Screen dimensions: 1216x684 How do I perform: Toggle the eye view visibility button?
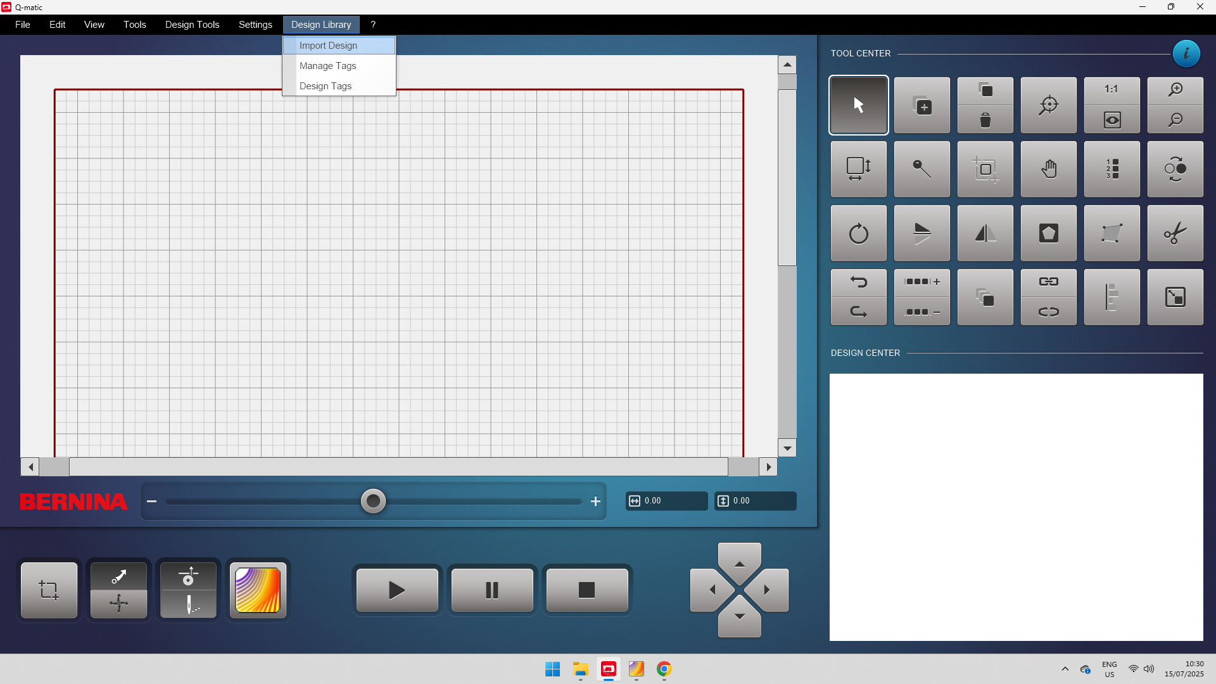coord(1111,120)
